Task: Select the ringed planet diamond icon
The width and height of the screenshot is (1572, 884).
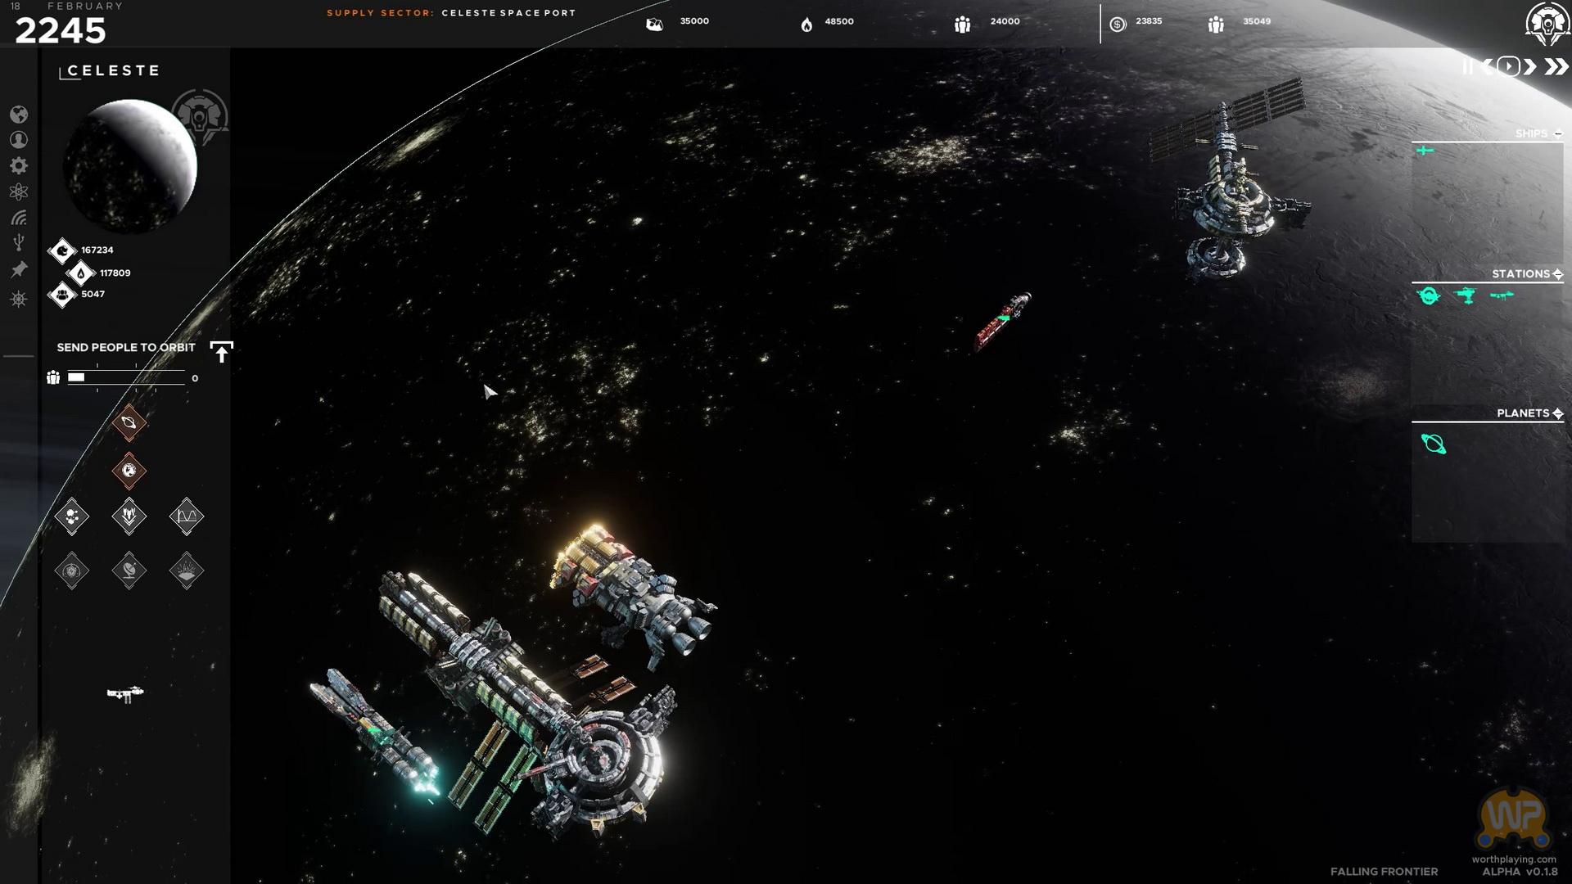Action: tap(129, 423)
